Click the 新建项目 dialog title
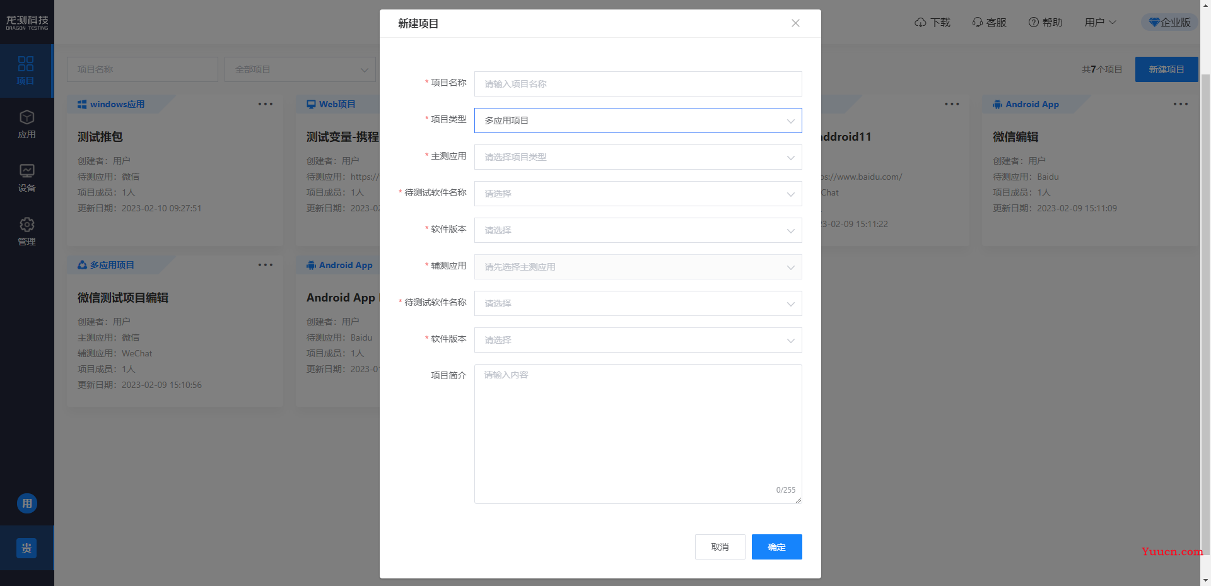 [418, 23]
